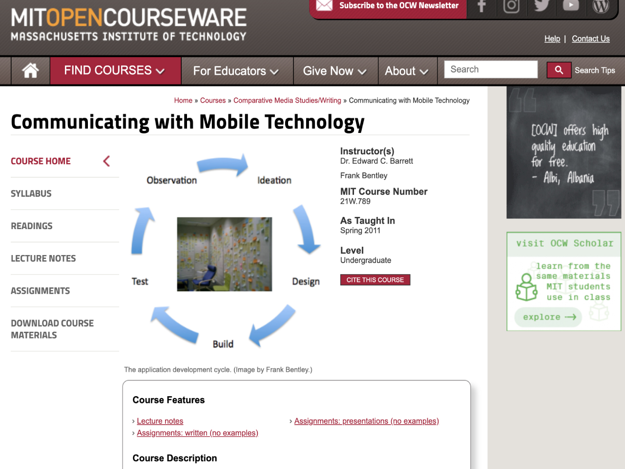The image size is (625, 469).
Task: Click the chalkboard OCW quote banner
Action: click(564, 152)
